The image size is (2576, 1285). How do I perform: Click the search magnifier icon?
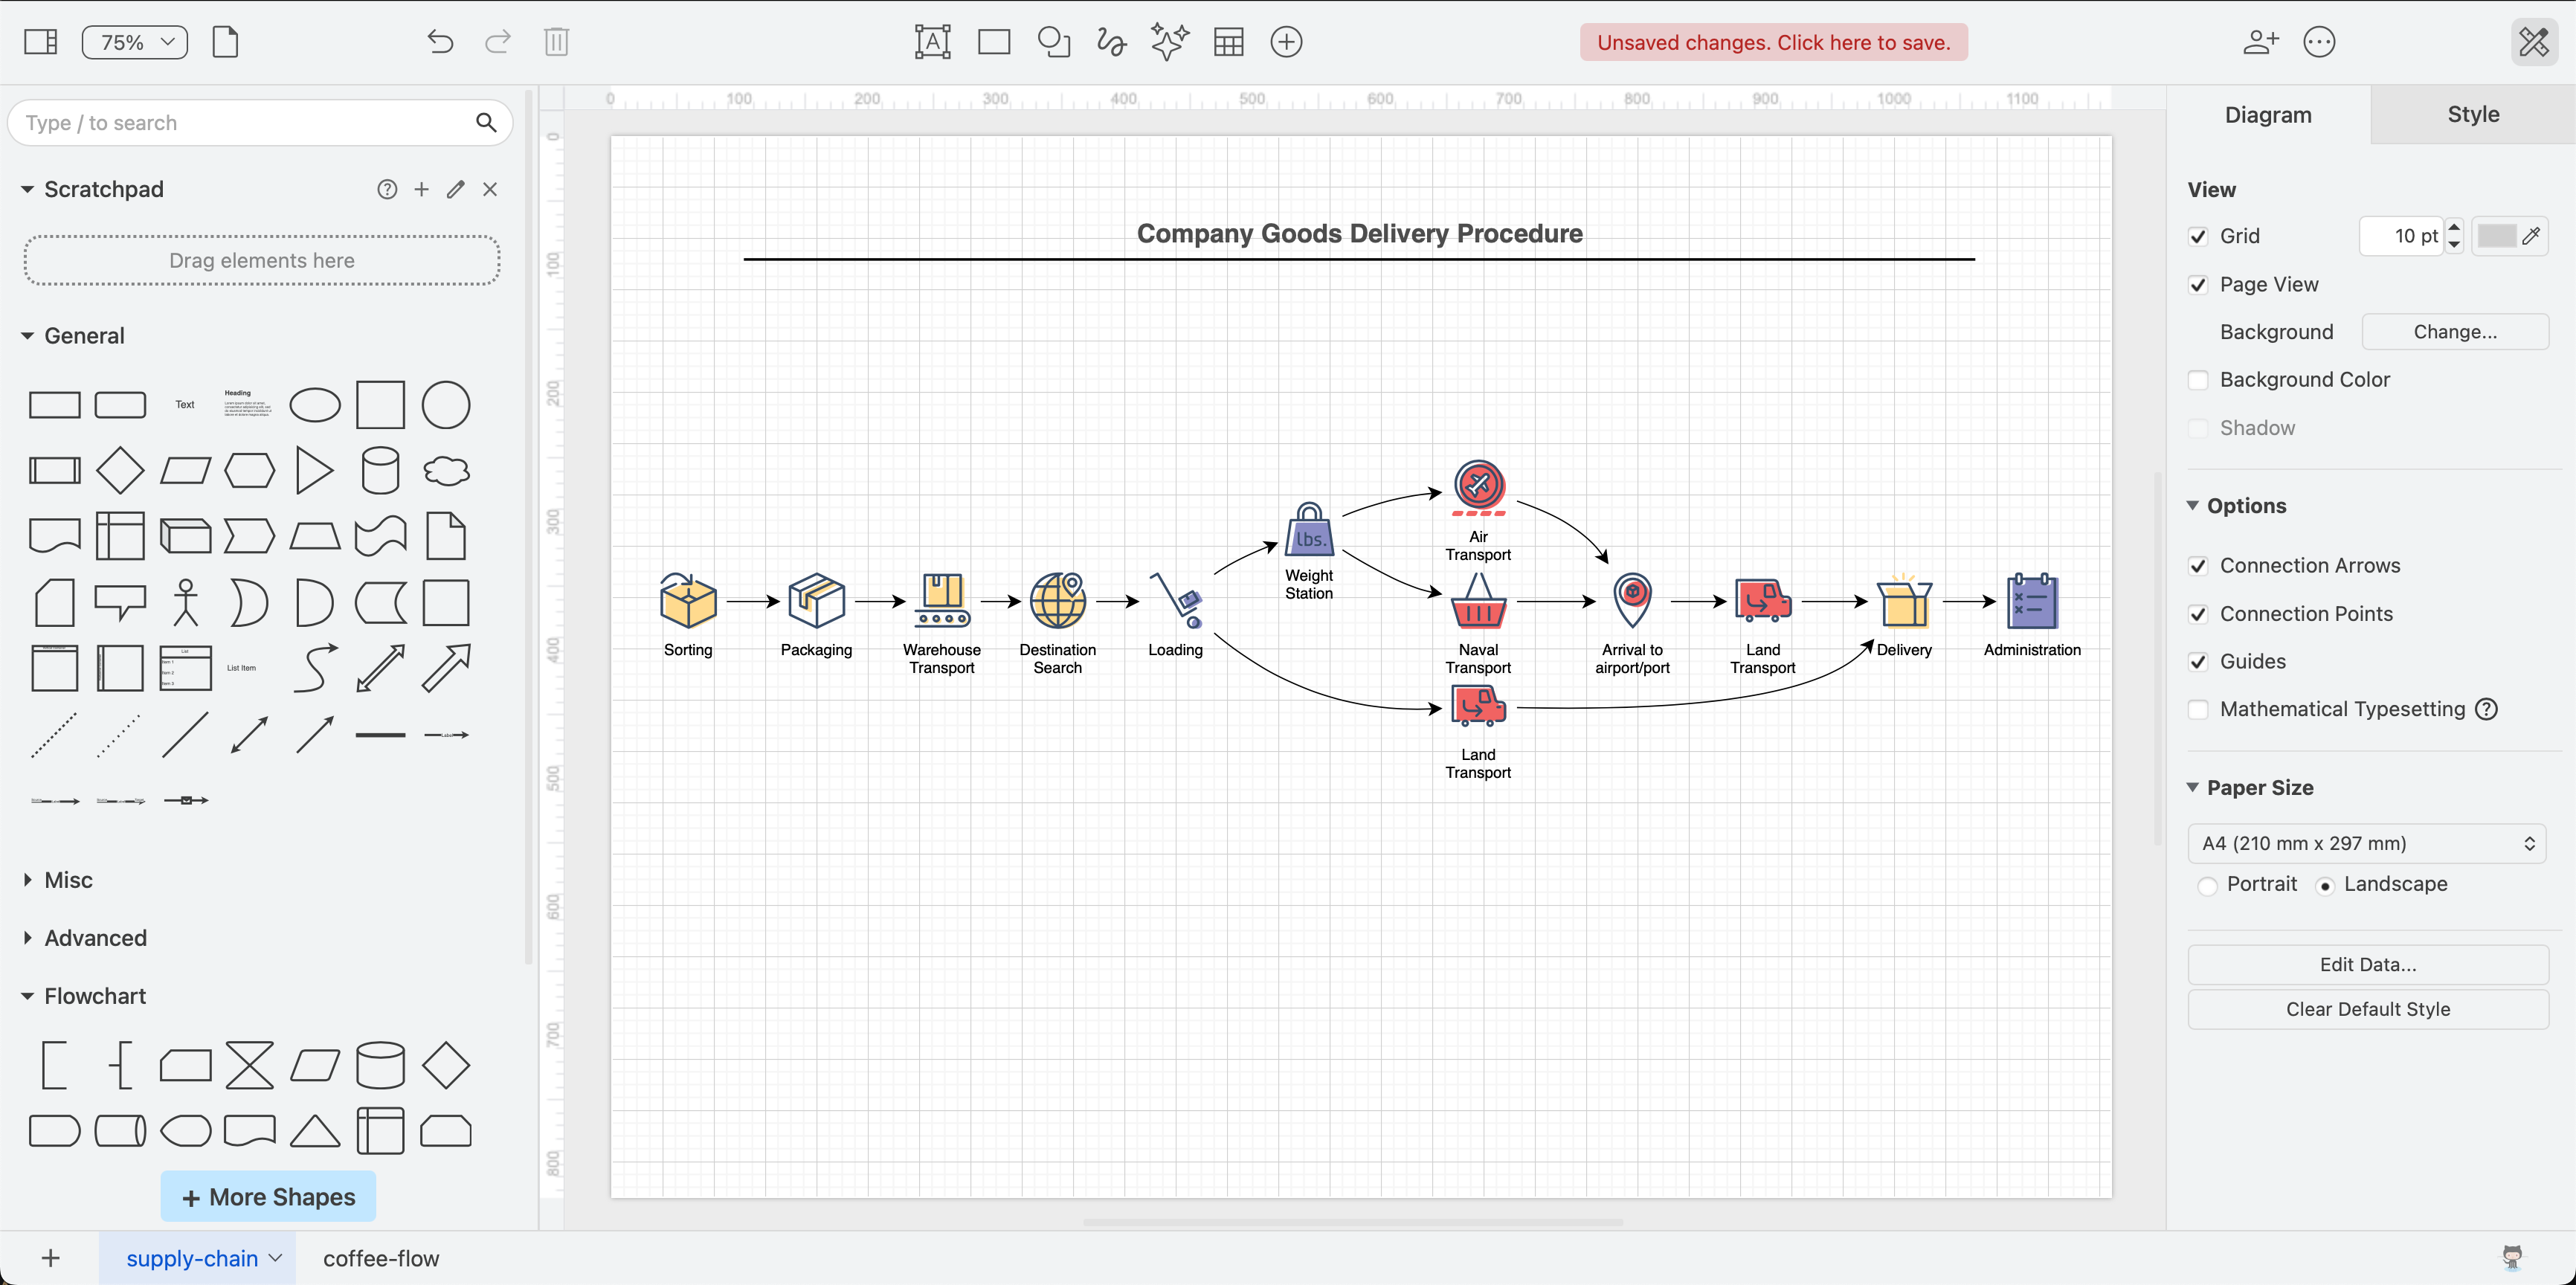(486, 123)
